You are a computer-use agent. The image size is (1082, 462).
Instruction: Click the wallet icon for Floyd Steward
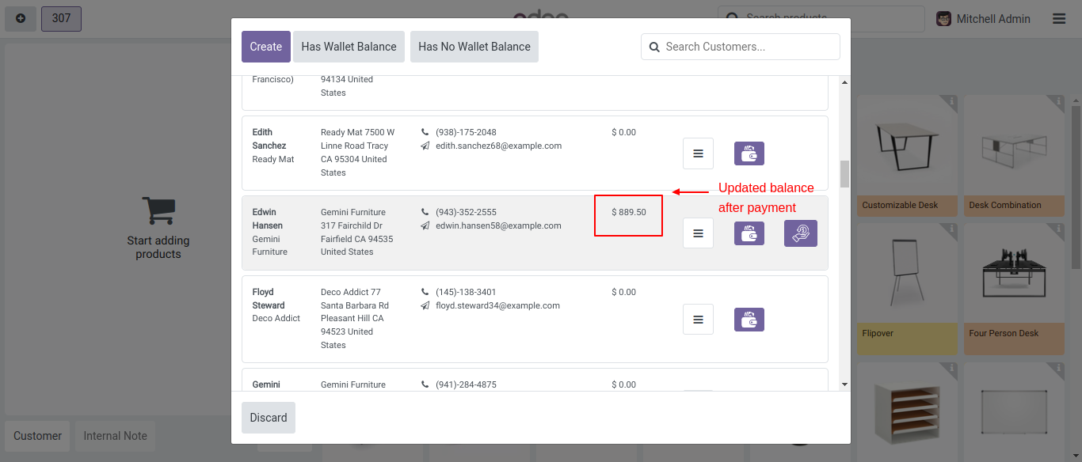click(x=749, y=320)
